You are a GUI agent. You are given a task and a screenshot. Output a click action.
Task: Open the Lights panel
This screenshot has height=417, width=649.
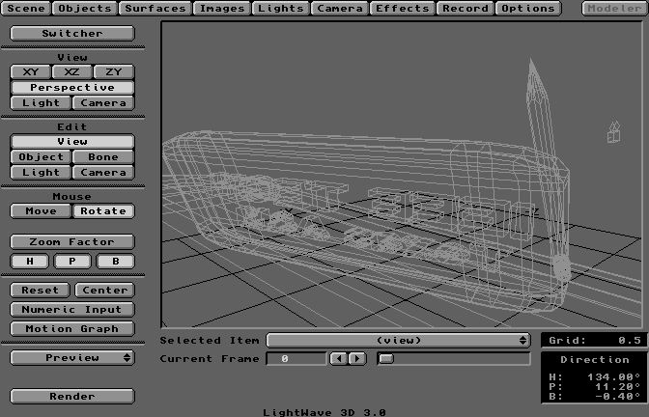click(x=281, y=9)
